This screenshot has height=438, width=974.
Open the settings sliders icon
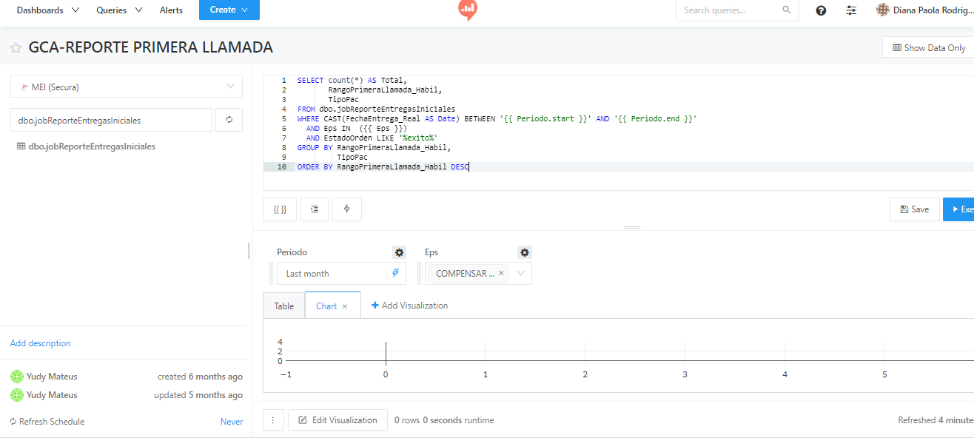pyautogui.click(x=851, y=10)
